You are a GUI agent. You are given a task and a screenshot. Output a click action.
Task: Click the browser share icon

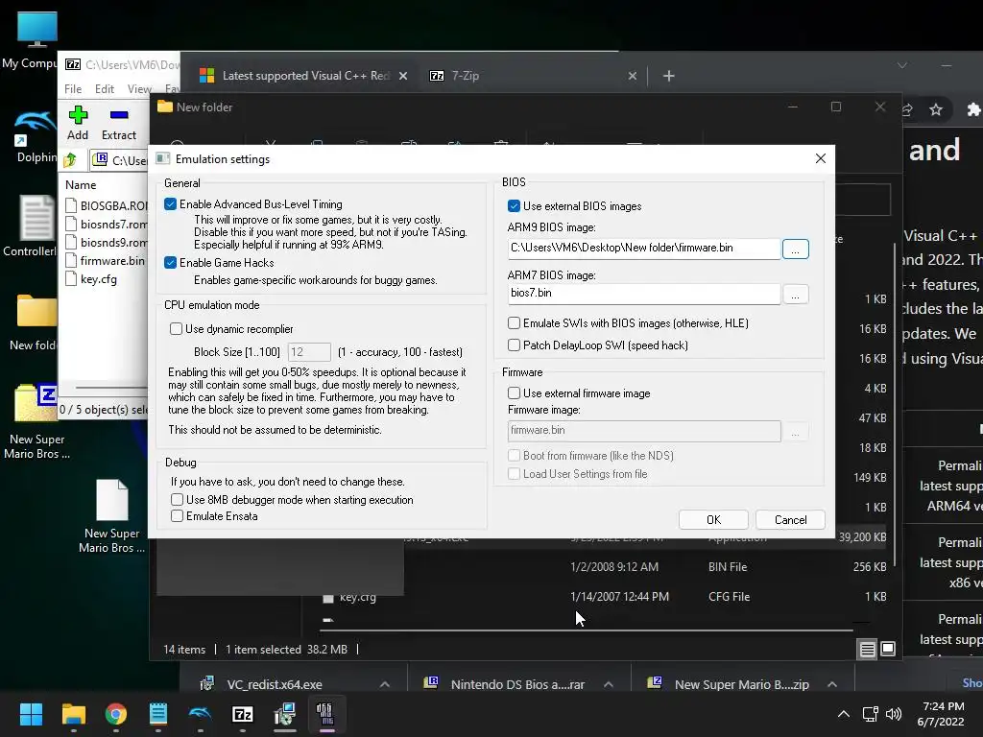coord(907,110)
